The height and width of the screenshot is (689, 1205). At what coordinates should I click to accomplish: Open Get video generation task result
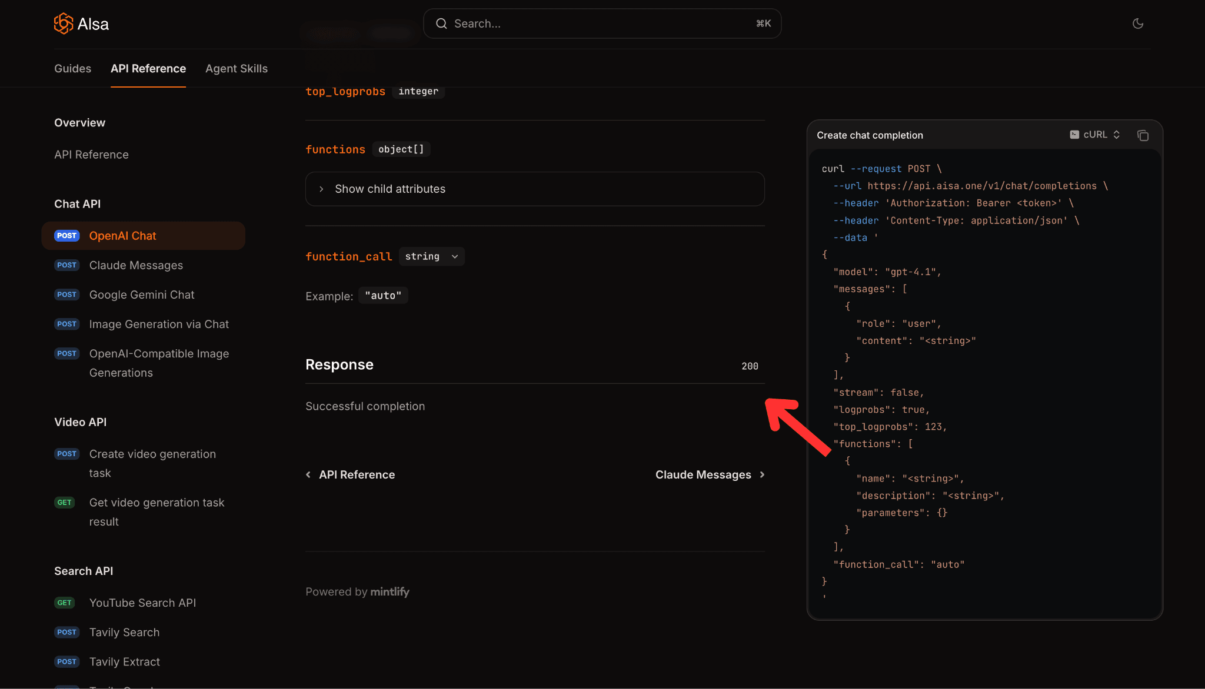pyautogui.click(x=157, y=512)
